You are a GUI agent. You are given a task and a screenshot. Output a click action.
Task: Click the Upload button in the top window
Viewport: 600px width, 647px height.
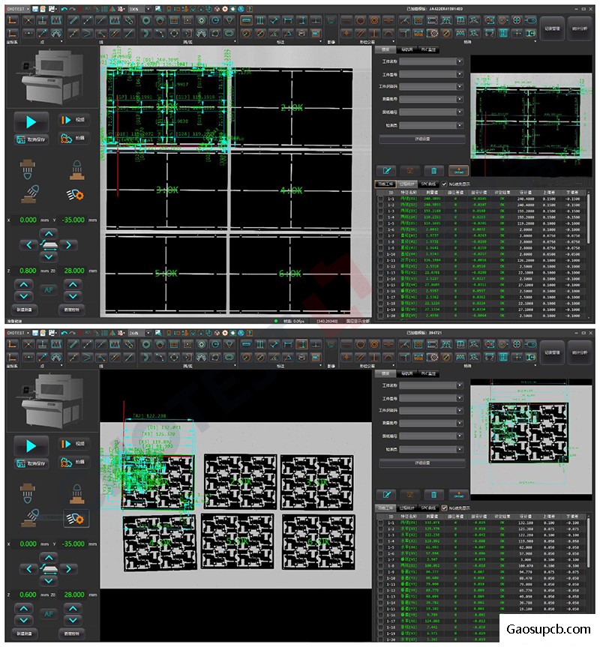(458, 171)
